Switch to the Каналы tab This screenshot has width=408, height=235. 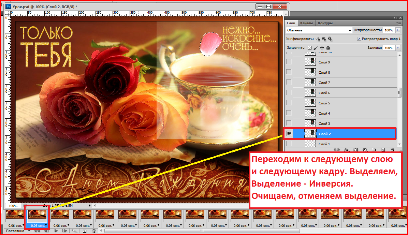pyautogui.click(x=306, y=23)
